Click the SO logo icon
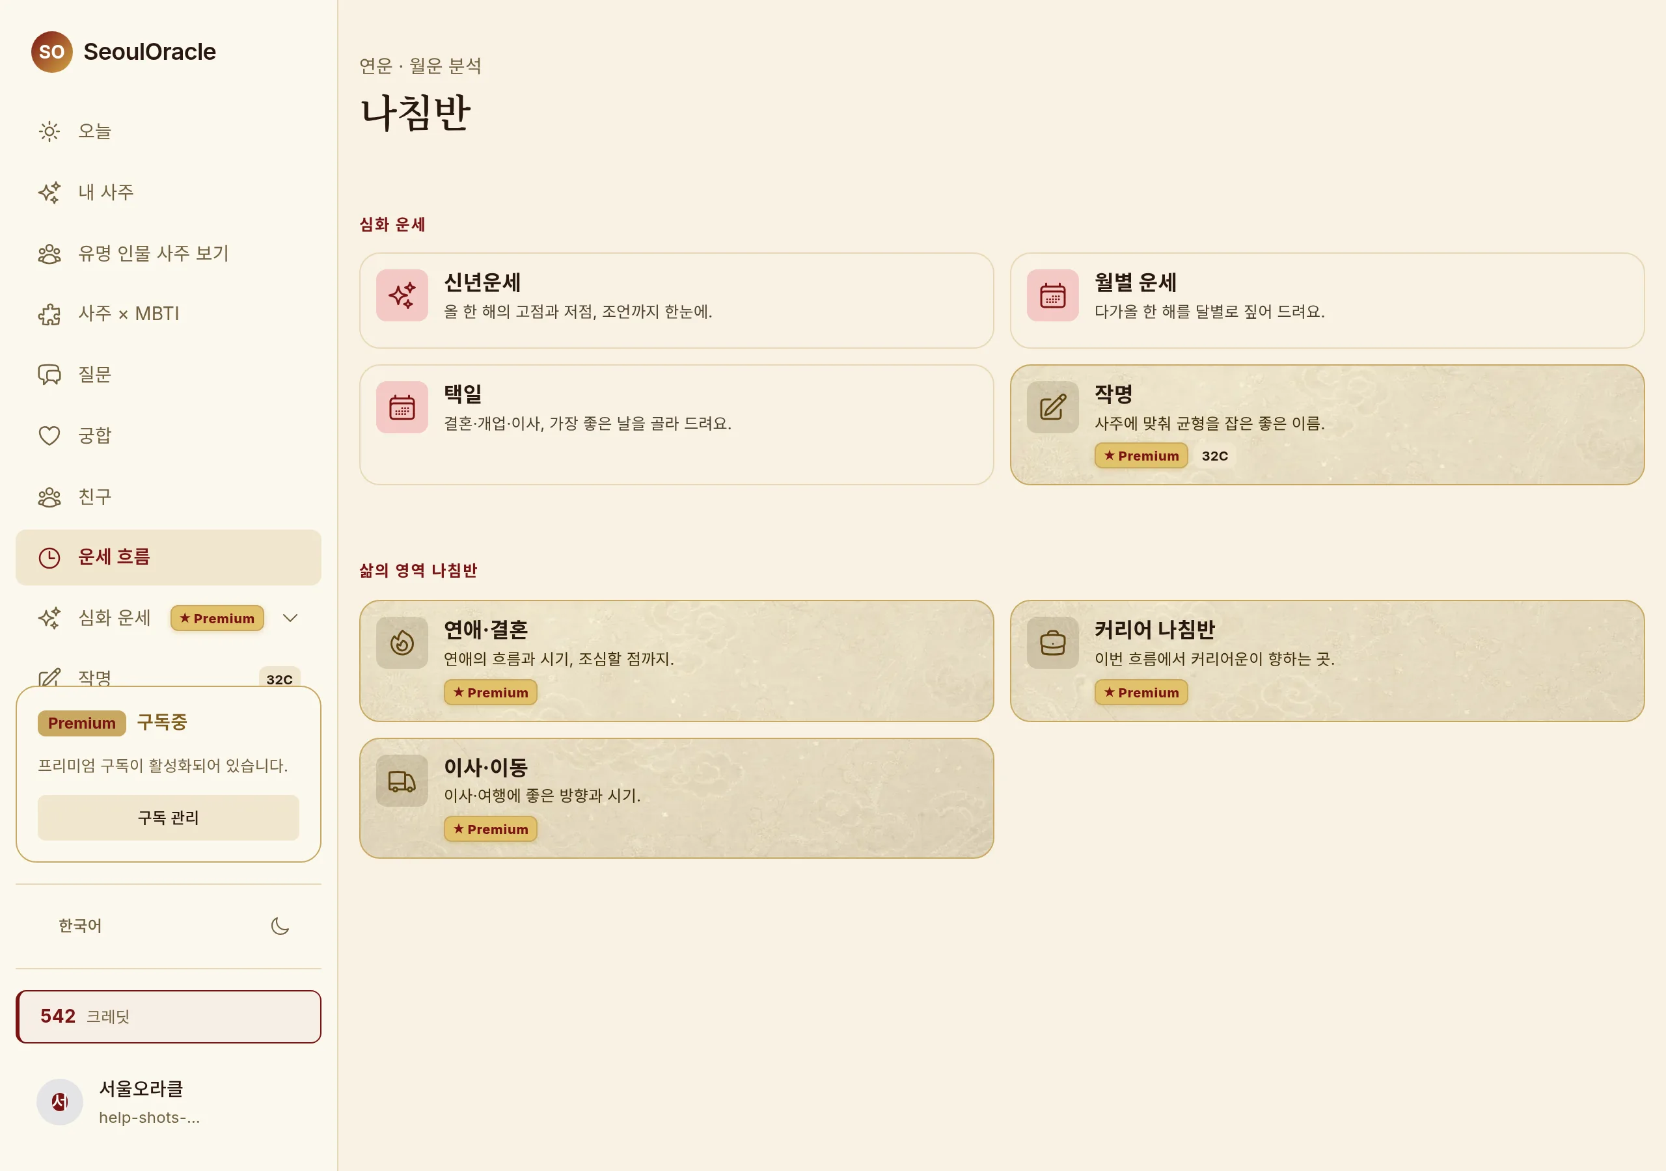This screenshot has width=1666, height=1171. click(x=51, y=51)
